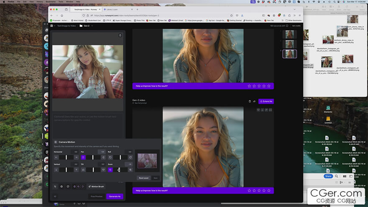Open the Motion Brush tool

[x=96, y=187]
